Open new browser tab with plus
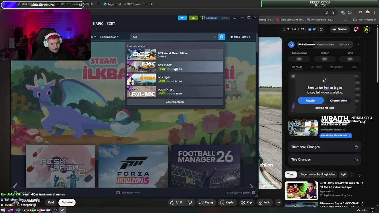 (151, 4)
